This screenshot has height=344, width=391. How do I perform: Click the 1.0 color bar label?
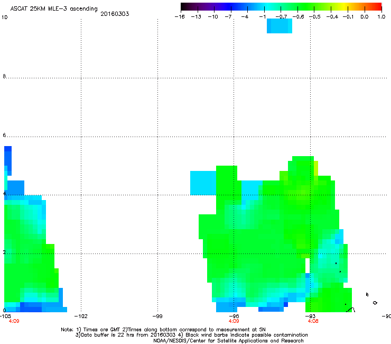coord(381,17)
